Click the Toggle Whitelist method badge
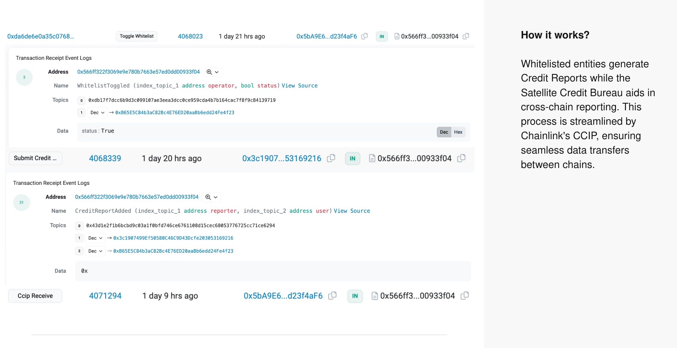Screen dimensions: 677x348 (x=136, y=36)
